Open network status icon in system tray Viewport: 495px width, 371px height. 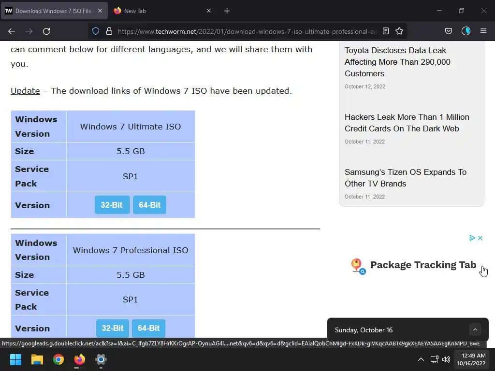pyautogui.click(x=435, y=359)
